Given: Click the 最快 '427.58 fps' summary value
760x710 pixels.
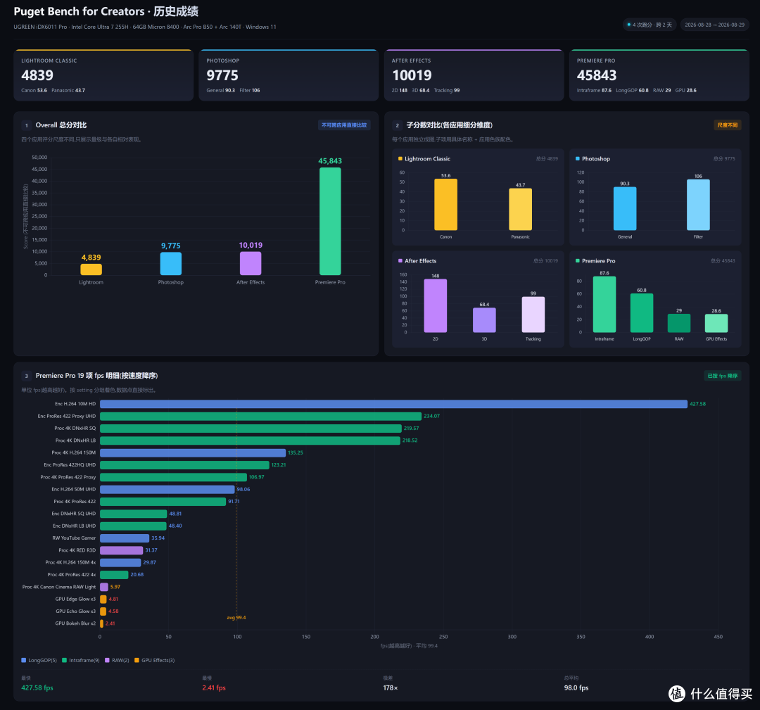Looking at the screenshot, I should click(37, 687).
